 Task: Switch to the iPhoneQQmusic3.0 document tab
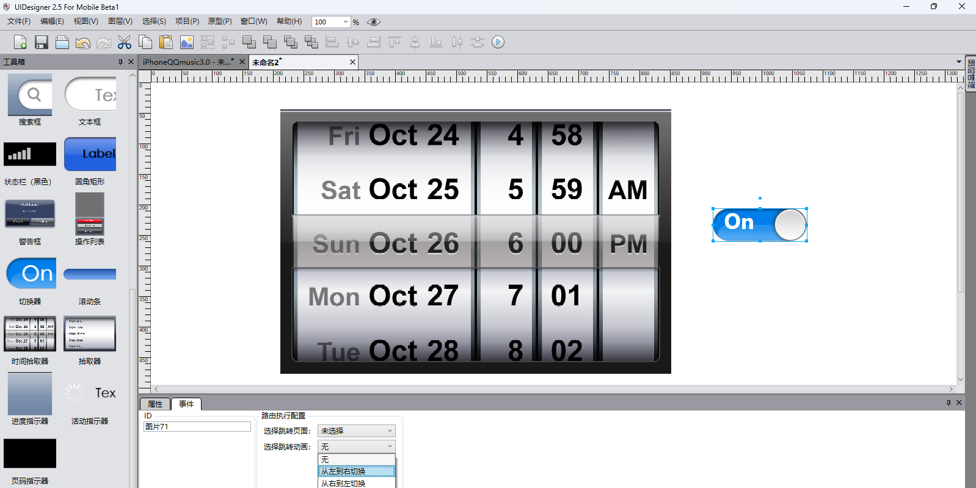(187, 62)
